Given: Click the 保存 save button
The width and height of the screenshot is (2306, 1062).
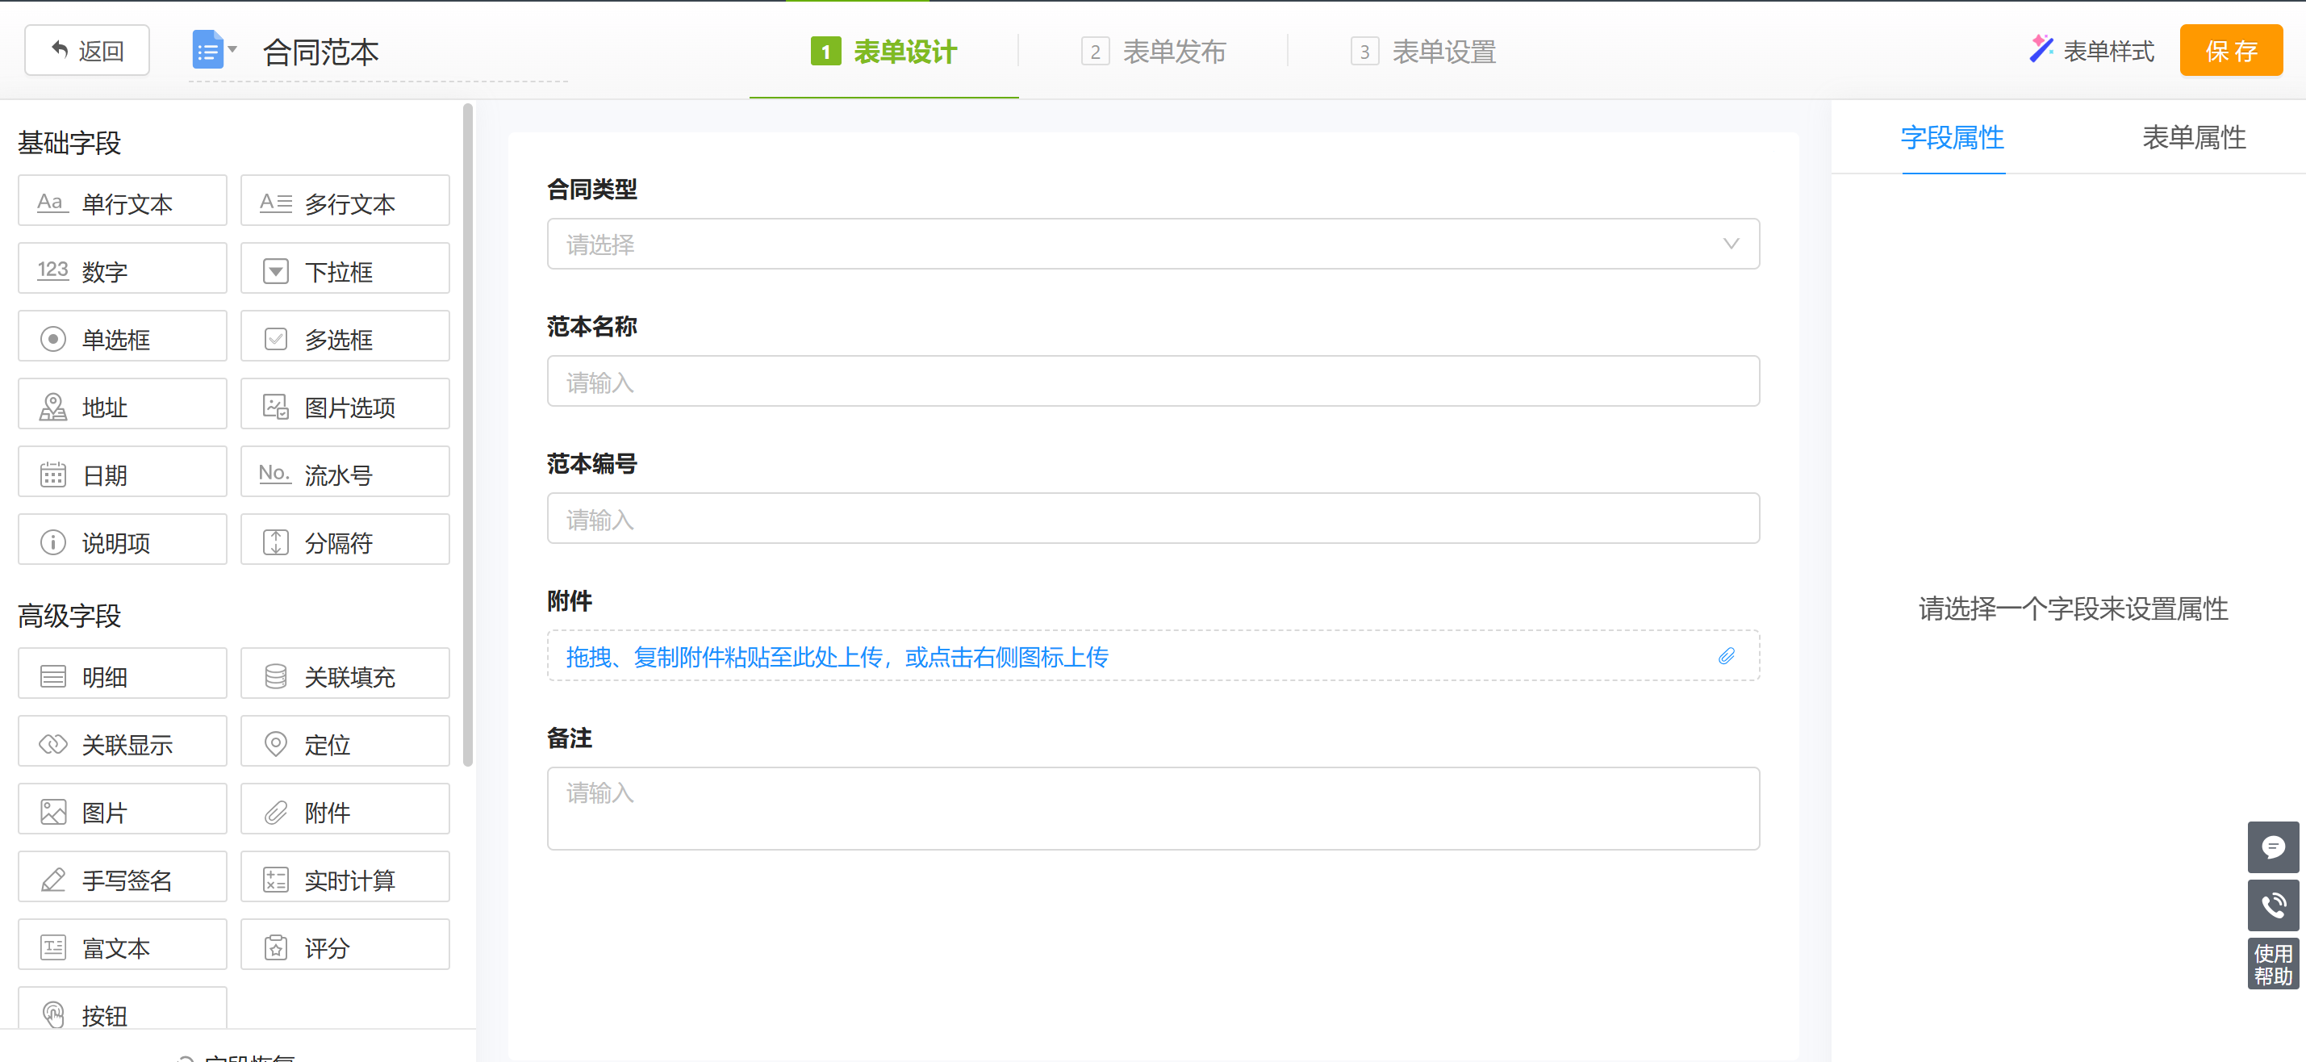Looking at the screenshot, I should (x=2230, y=51).
